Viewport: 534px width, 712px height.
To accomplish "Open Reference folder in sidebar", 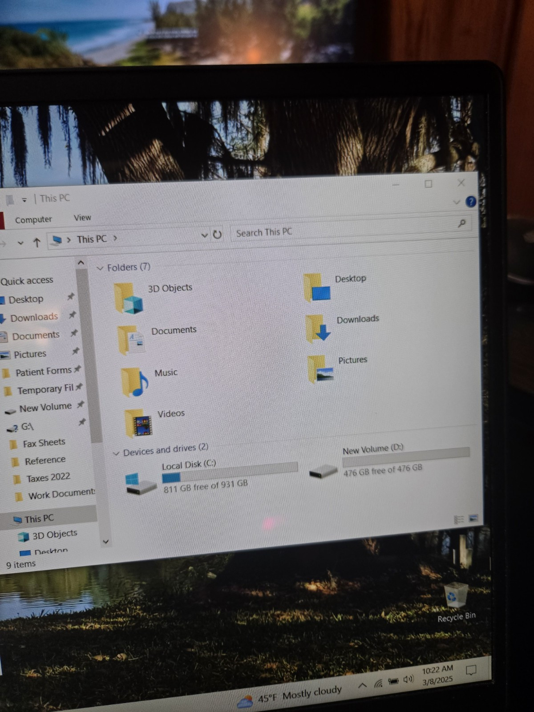I will pyautogui.click(x=45, y=461).
